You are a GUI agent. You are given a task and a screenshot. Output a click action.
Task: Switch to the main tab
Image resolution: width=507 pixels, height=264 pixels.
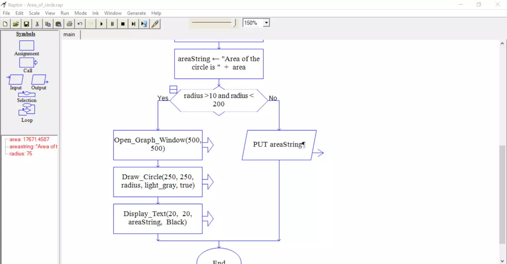coord(69,34)
